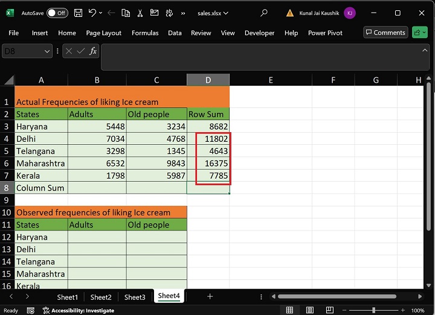This screenshot has width=435, height=315.
Task: Click Accessibility: Investigate in status bar
Action: [77, 310]
